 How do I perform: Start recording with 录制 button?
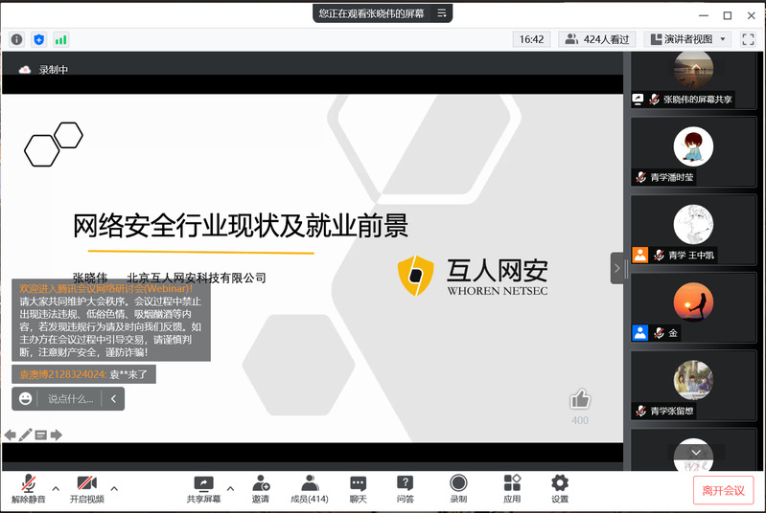pyautogui.click(x=458, y=488)
